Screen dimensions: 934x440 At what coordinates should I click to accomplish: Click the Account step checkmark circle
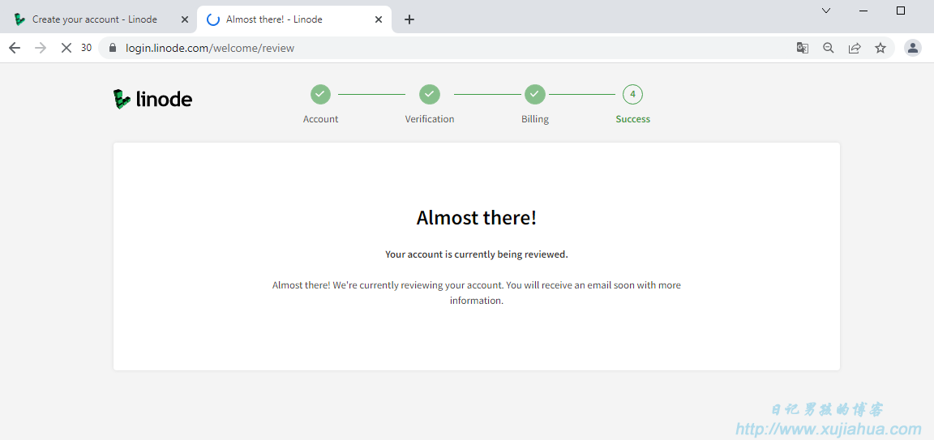point(320,94)
